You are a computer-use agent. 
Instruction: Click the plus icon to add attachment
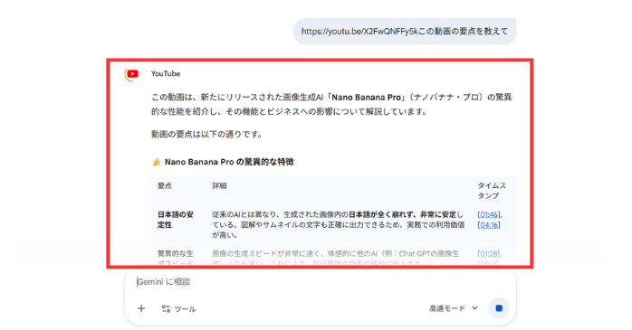tap(141, 308)
